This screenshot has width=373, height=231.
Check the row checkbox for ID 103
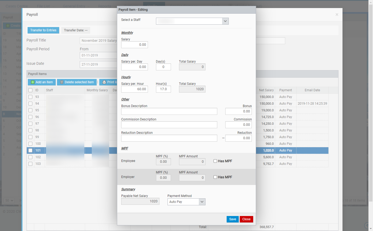(x=31, y=164)
